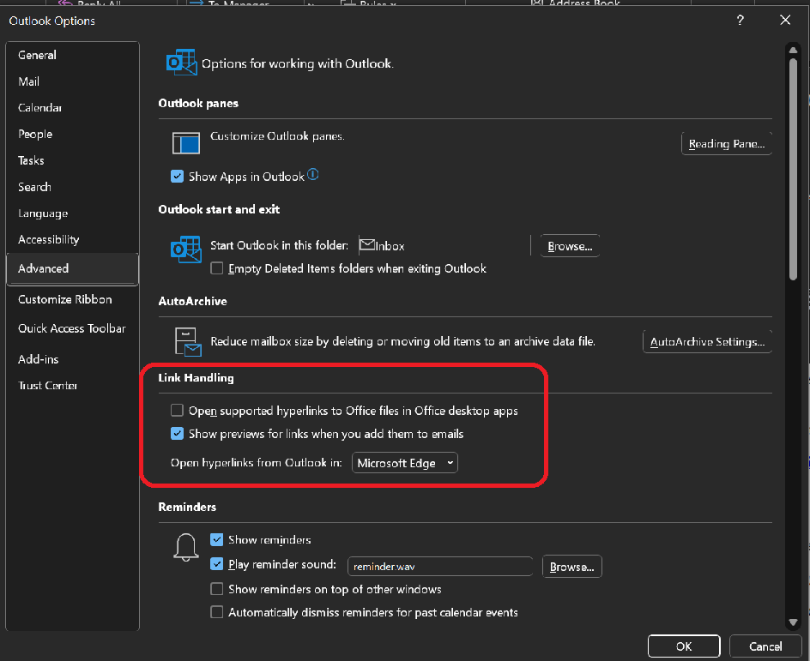Toggle the Show reminders checkbox

(x=217, y=540)
